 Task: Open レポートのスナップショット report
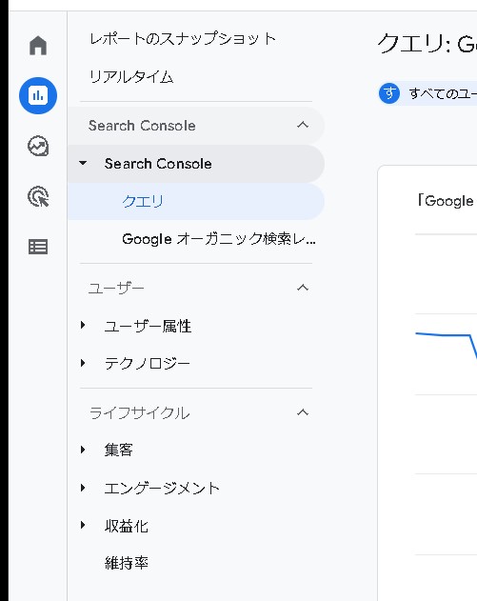coord(183,39)
